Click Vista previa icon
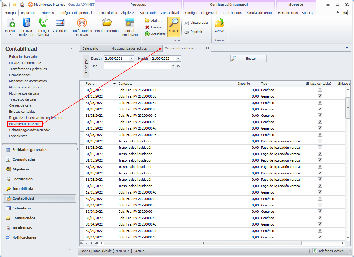Image resolution: width=354 pixels, height=257 pixels. (187, 23)
